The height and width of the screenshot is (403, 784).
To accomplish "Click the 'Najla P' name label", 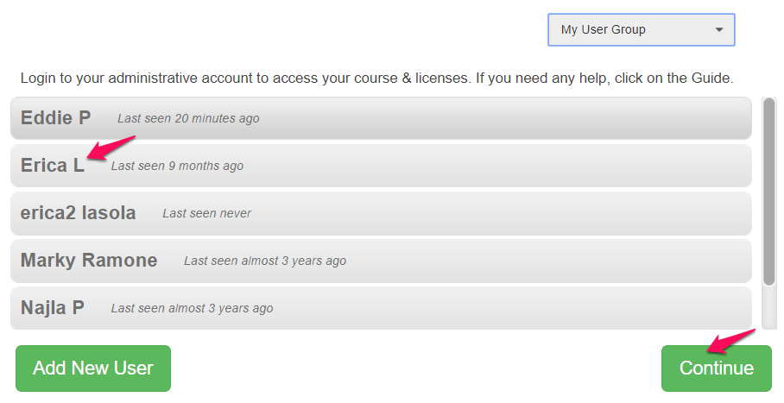I will [52, 308].
